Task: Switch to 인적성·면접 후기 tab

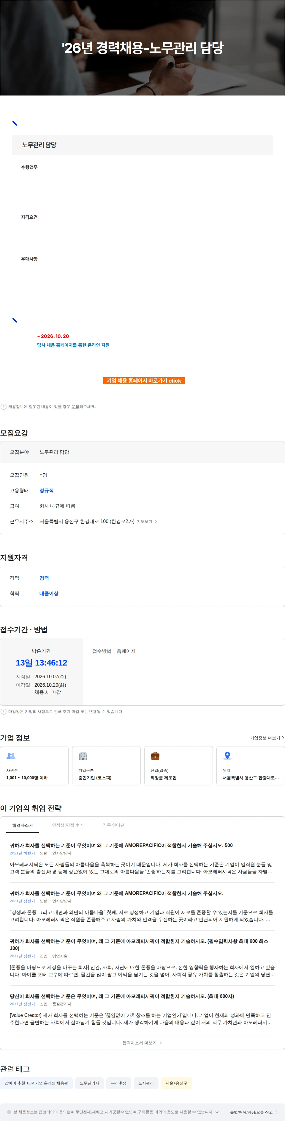Action: click(x=68, y=825)
